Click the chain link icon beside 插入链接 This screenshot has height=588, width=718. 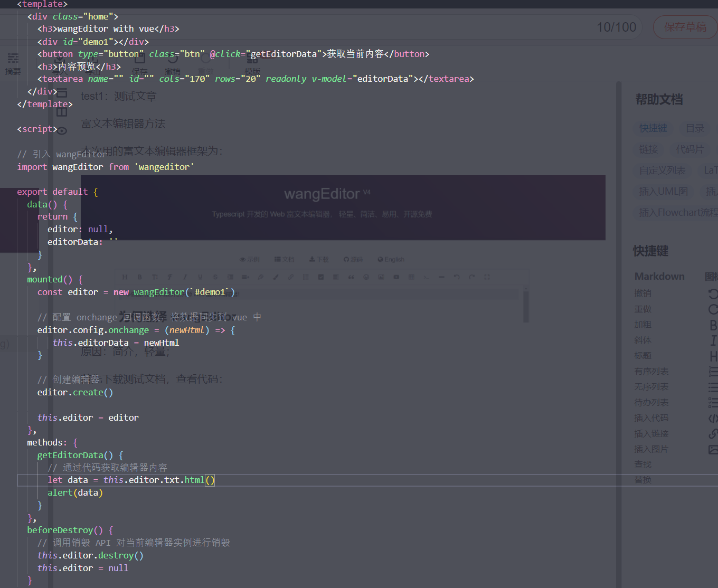click(713, 434)
